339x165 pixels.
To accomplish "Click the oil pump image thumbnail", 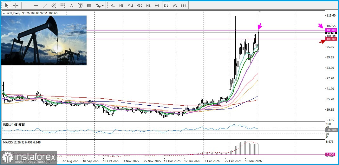I will tap(44, 40).
